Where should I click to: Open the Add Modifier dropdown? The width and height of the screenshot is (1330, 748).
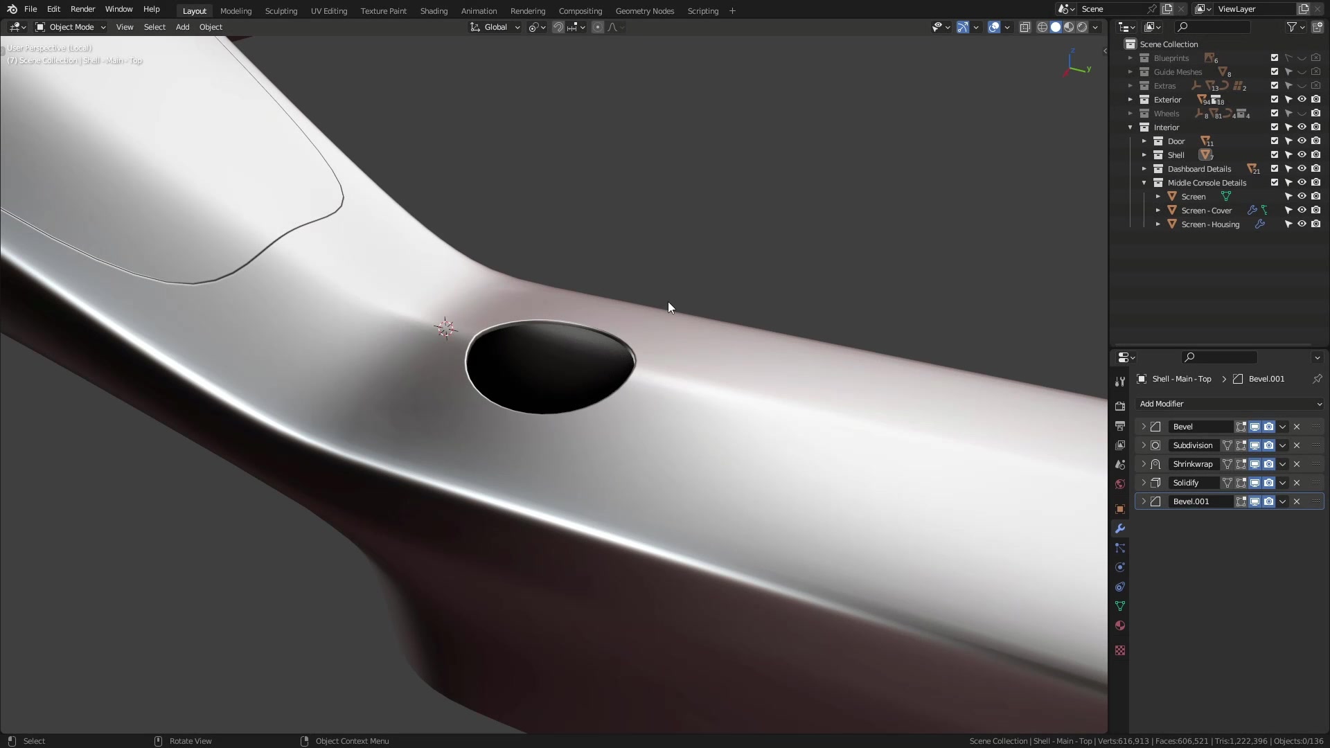click(1230, 404)
